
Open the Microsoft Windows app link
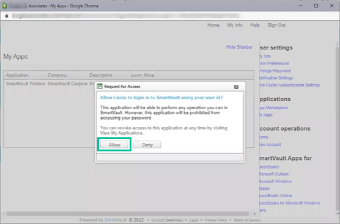[x=275, y=181]
